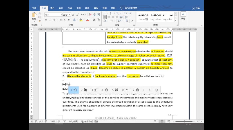Click the Paste clipboard icon
The height and width of the screenshot is (130, 233).
click(x=34, y=15)
